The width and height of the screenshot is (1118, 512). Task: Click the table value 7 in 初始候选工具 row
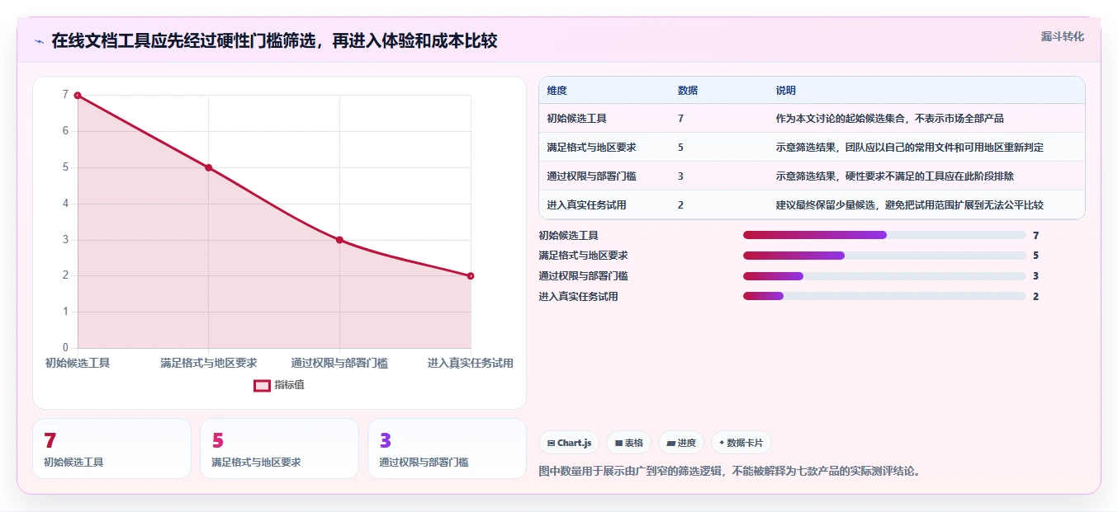point(680,119)
